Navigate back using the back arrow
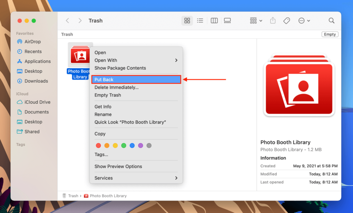The height and width of the screenshot is (213, 353). coord(67,21)
